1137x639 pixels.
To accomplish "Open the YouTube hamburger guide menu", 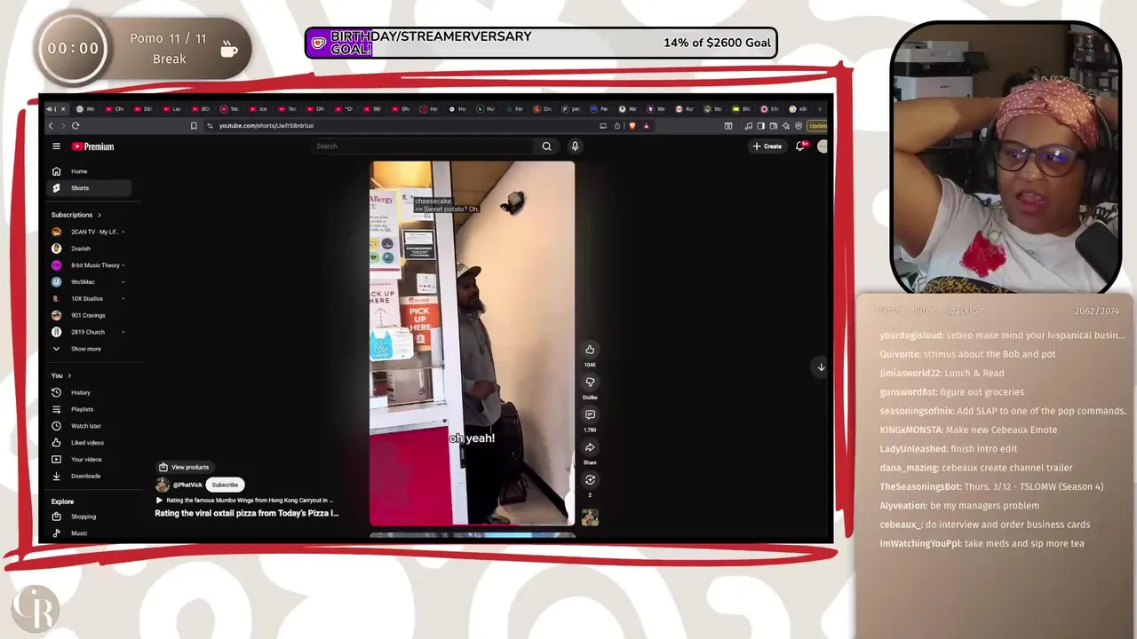I will click(x=56, y=146).
